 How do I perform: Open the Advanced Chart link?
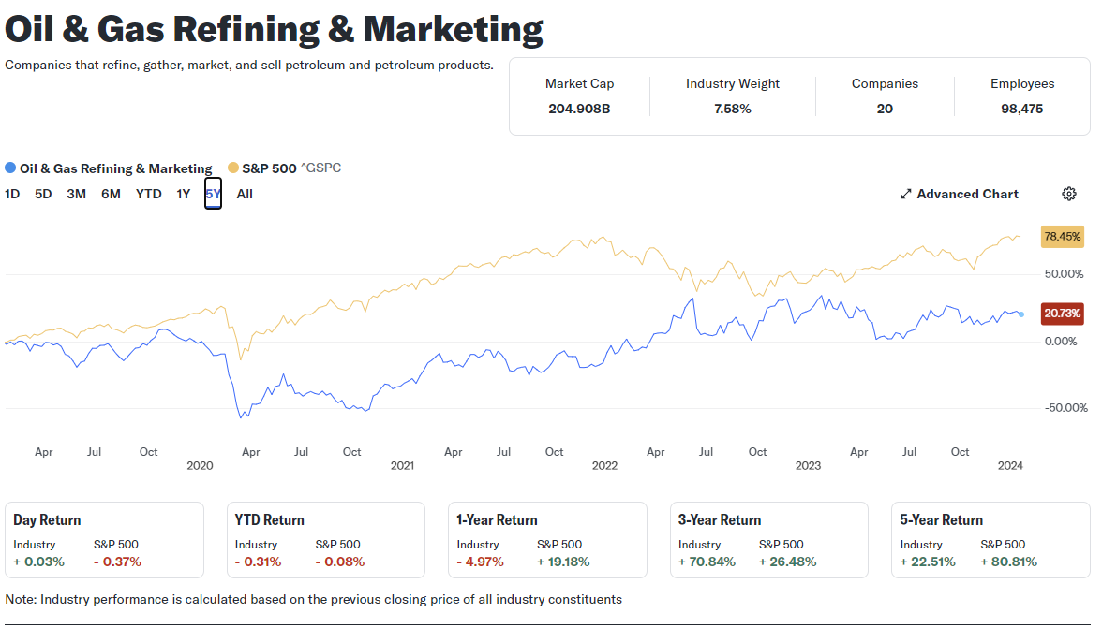(967, 194)
